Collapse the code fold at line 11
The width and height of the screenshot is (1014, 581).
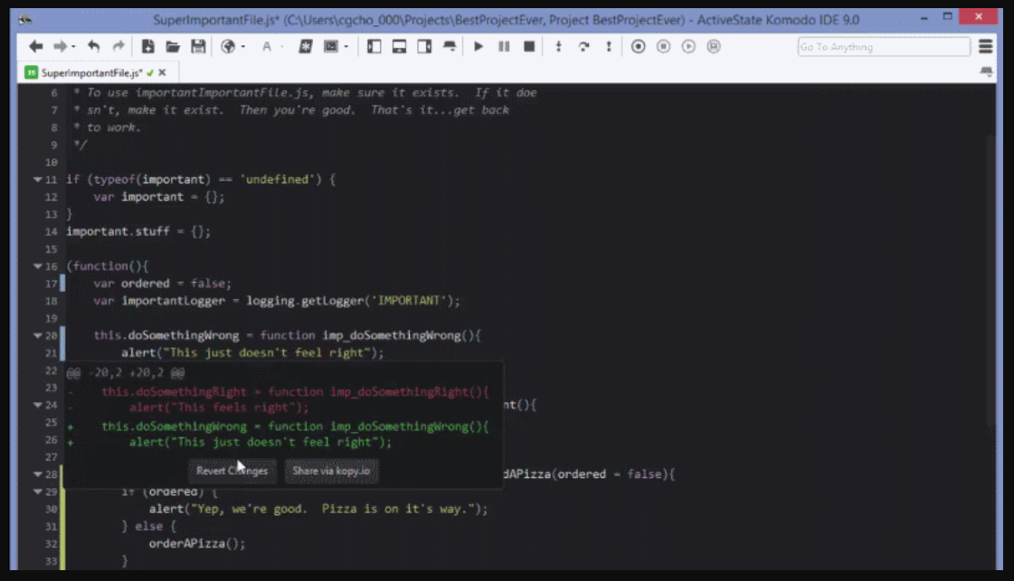37,180
